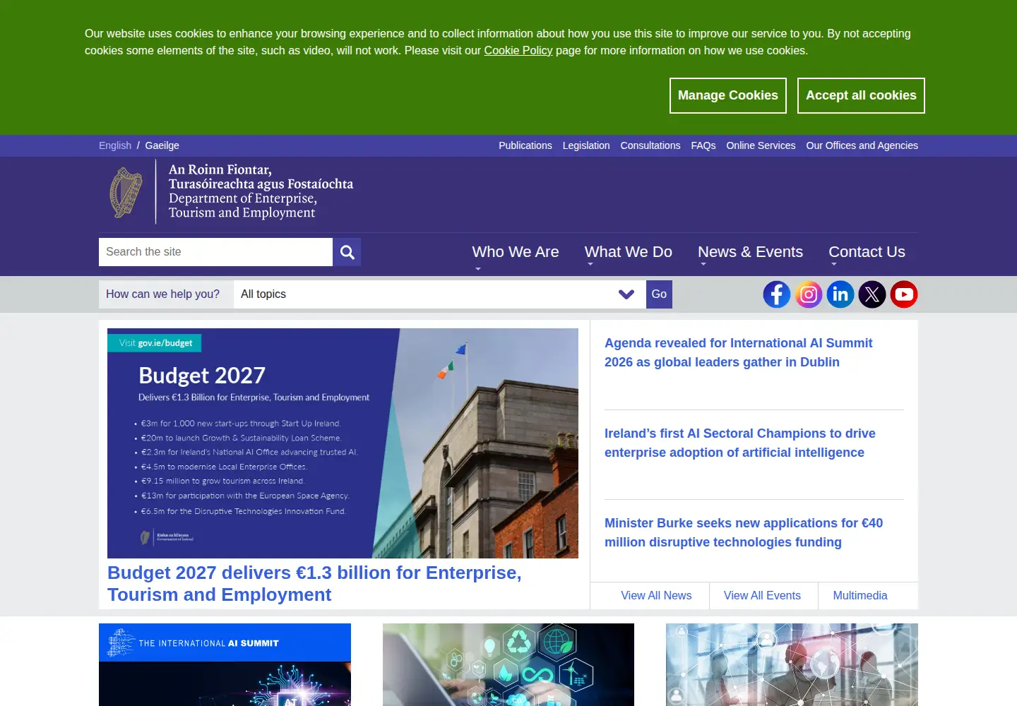The height and width of the screenshot is (706, 1017).
Task: Open the Online Services link
Action: 761,145
